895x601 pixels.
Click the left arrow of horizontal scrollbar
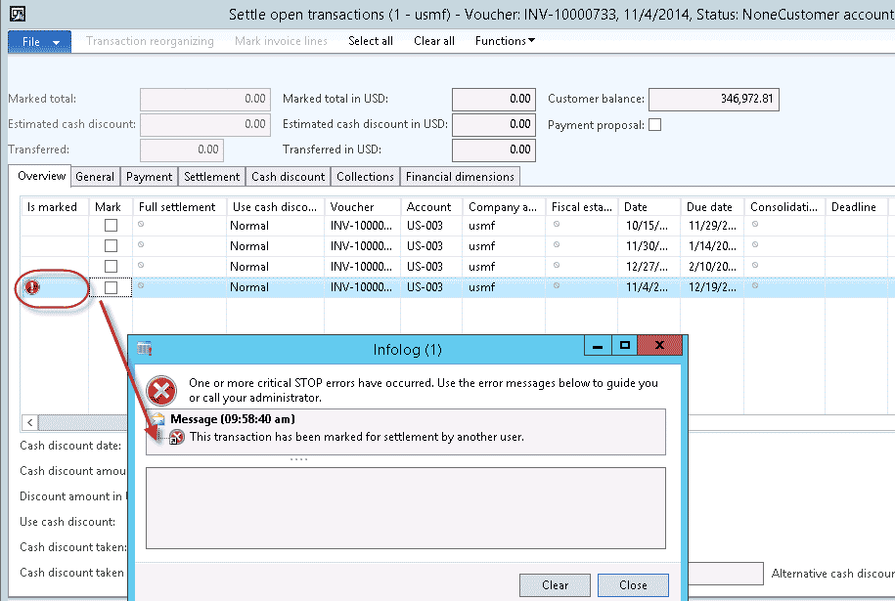(29, 422)
